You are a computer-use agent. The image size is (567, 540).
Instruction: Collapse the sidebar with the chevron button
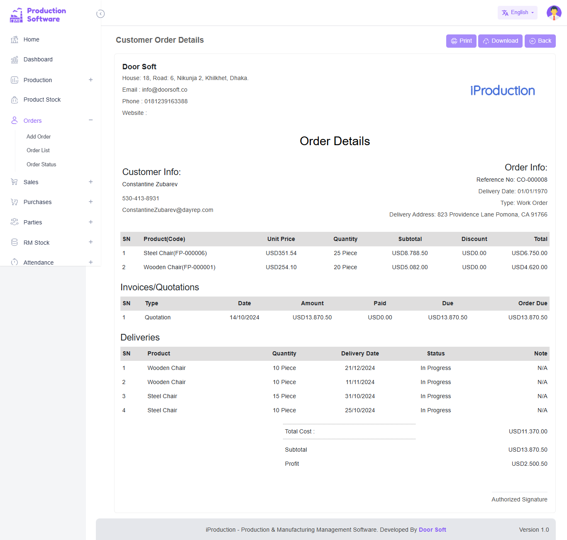(x=100, y=14)
